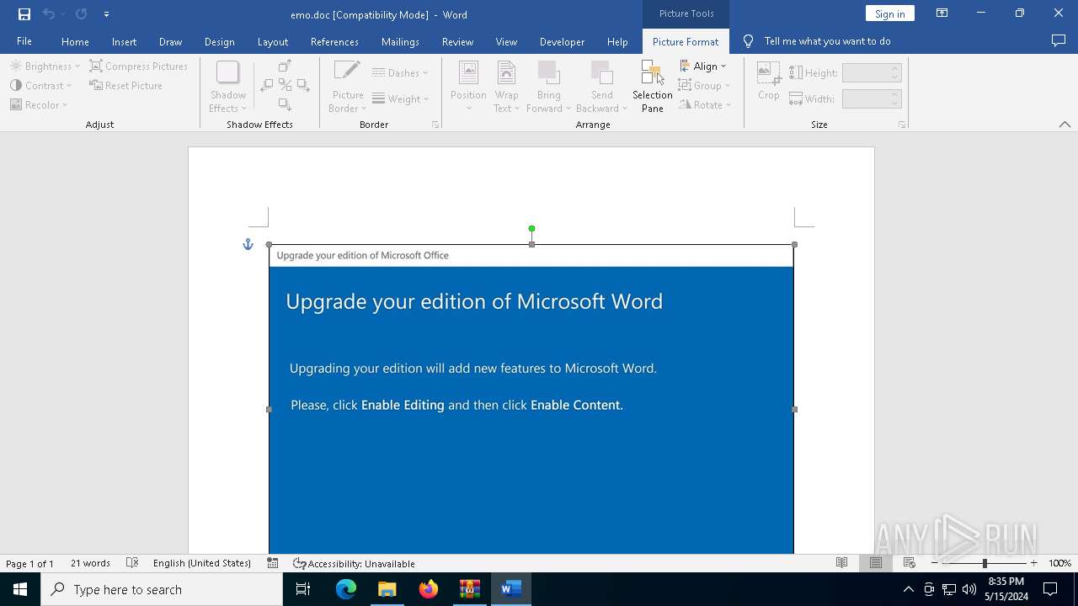Open the Shadow Effects gallery
1078x606 pixels.
pyautogui.click(x=228, y=87)
